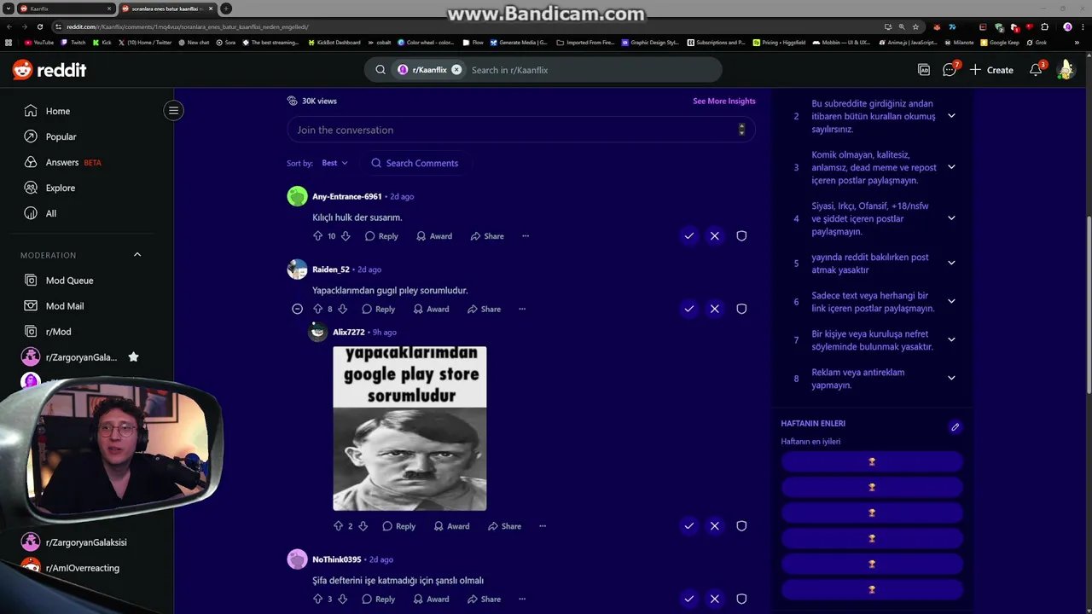Image resolution: width=1092 pixels, height=614 pixels.
Task: Expand rule 2 about reading all rules
Action: [x=951, y=116]
